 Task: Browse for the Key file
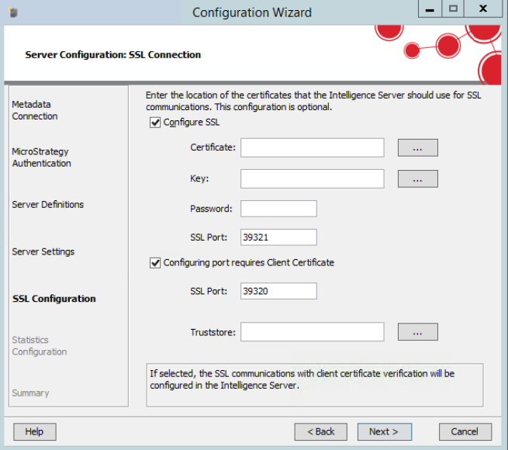click(417, 179)
